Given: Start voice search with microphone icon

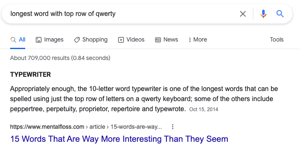Looking at the screenshot, I should [x=263, y=14].
